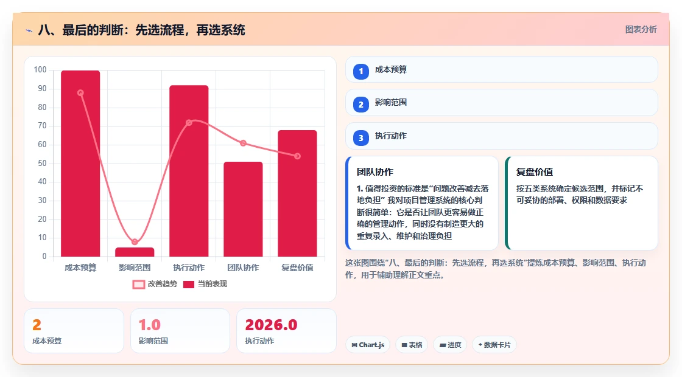Toggle the 改善趋势 legend swatch
Image resolution: width=682 pixels, height=377 pixels.
[x=138, y=284]
